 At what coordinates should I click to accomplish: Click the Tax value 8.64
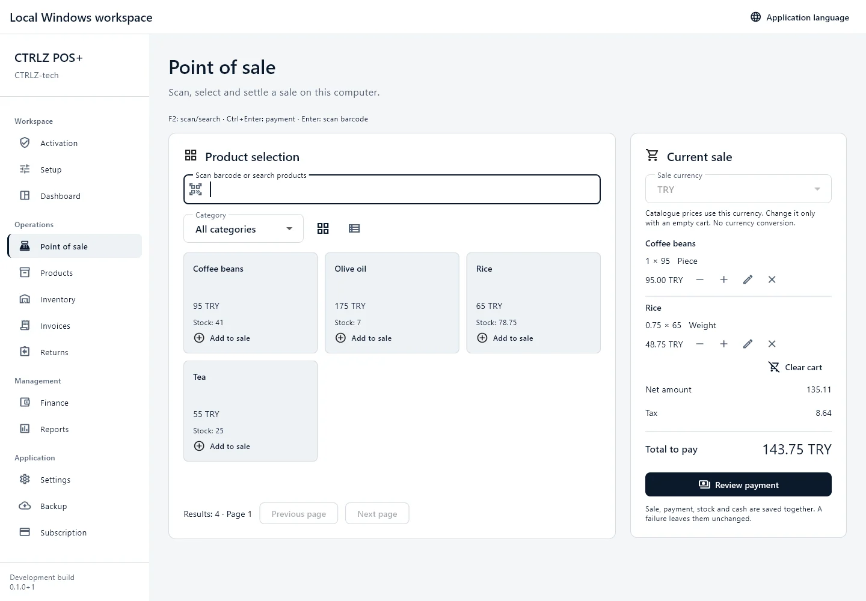pos(823,413)
